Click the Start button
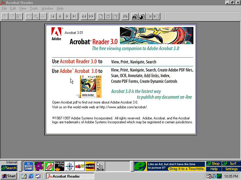 click(9, 176)
